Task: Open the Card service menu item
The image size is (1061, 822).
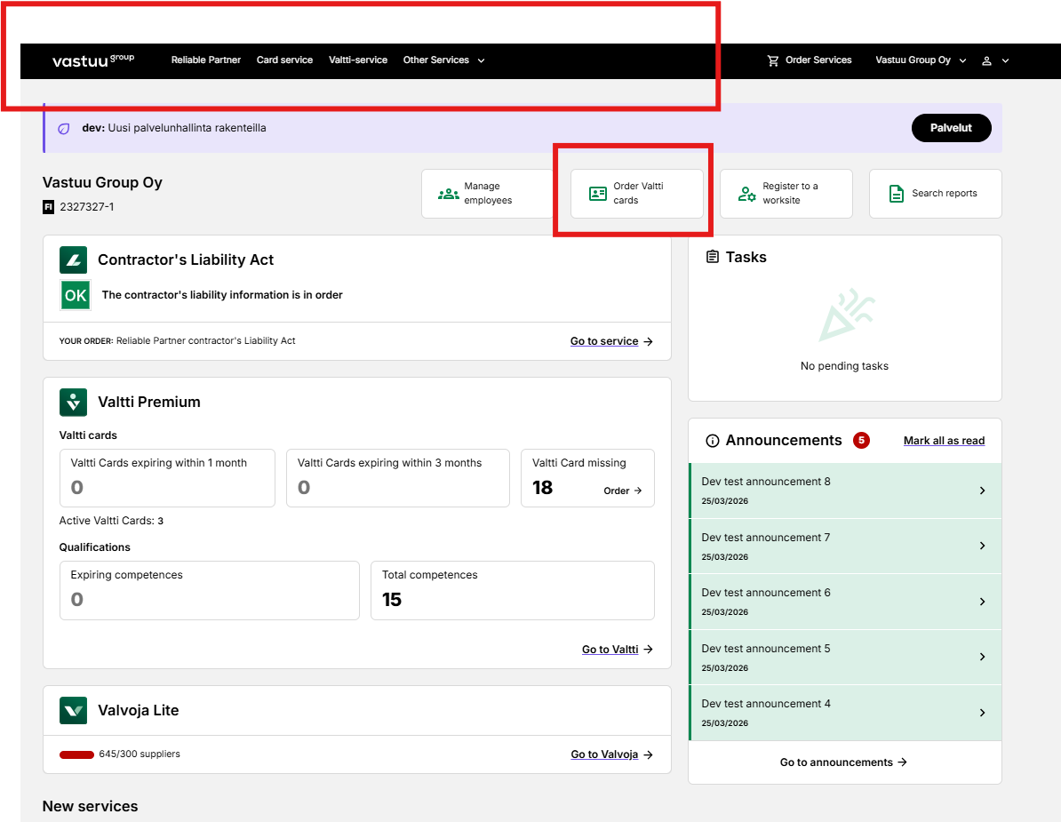Action: click(x=285, y=60)
